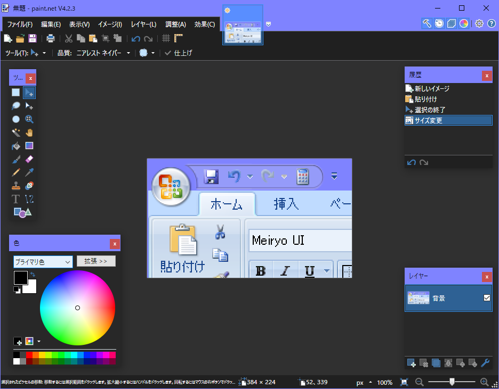
Task: Select the Clone Stamp tool
Action: 15,186
